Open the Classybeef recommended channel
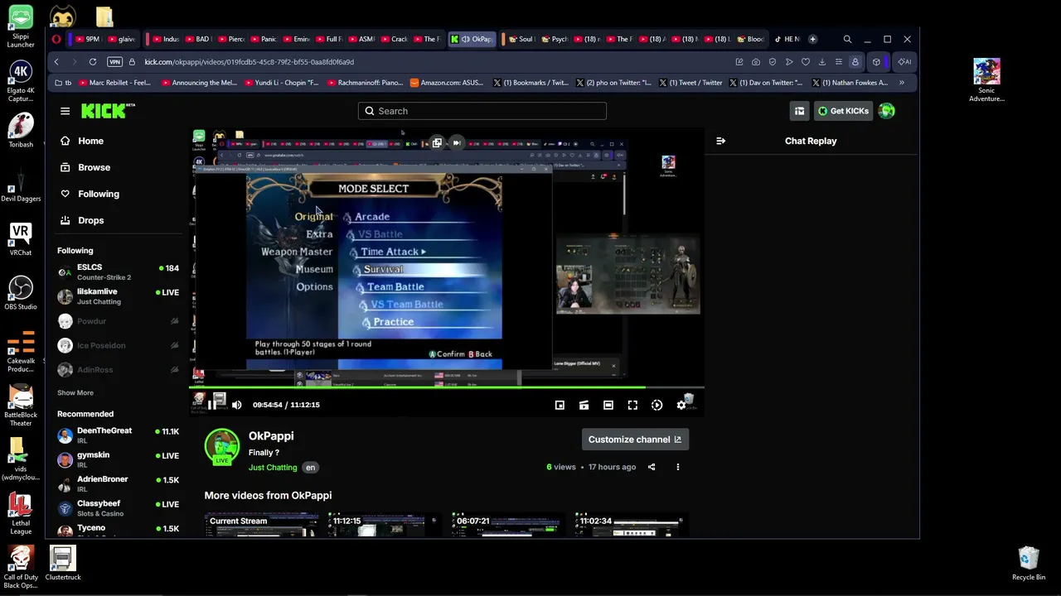Image resolution: width=1061 pixels, height=596 pixels. click(118, 507)
